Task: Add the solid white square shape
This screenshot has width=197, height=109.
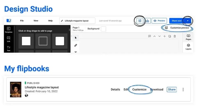Action: [26, 41]
